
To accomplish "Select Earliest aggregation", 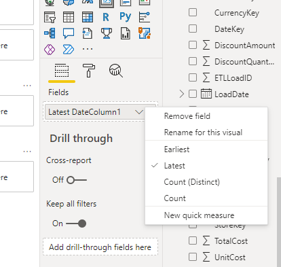I will (x=206, y=149).
